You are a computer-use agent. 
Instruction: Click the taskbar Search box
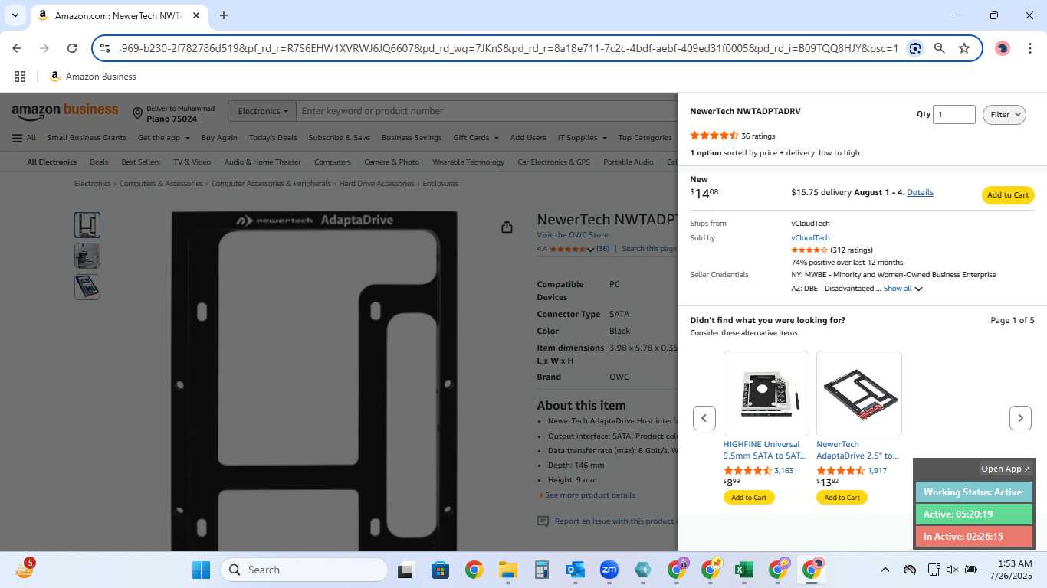304,570
